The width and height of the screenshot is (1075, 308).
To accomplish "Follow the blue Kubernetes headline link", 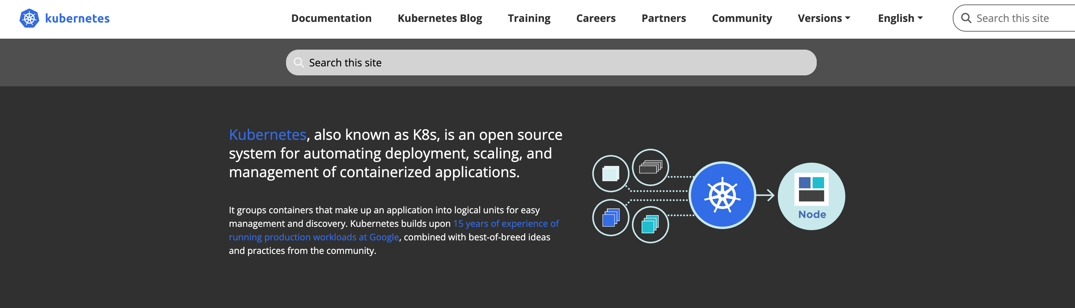I will [268, 135].
